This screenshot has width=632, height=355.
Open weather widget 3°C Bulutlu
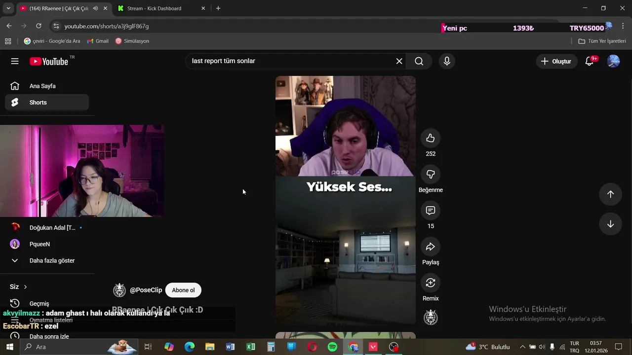[x=488, y=347]
